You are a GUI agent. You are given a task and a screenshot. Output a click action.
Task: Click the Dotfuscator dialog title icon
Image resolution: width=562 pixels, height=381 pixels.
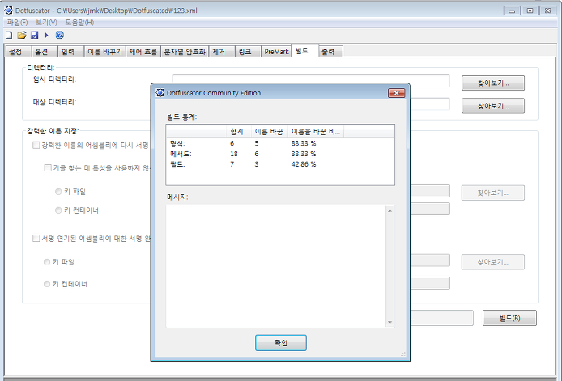[x=160, y=93]
